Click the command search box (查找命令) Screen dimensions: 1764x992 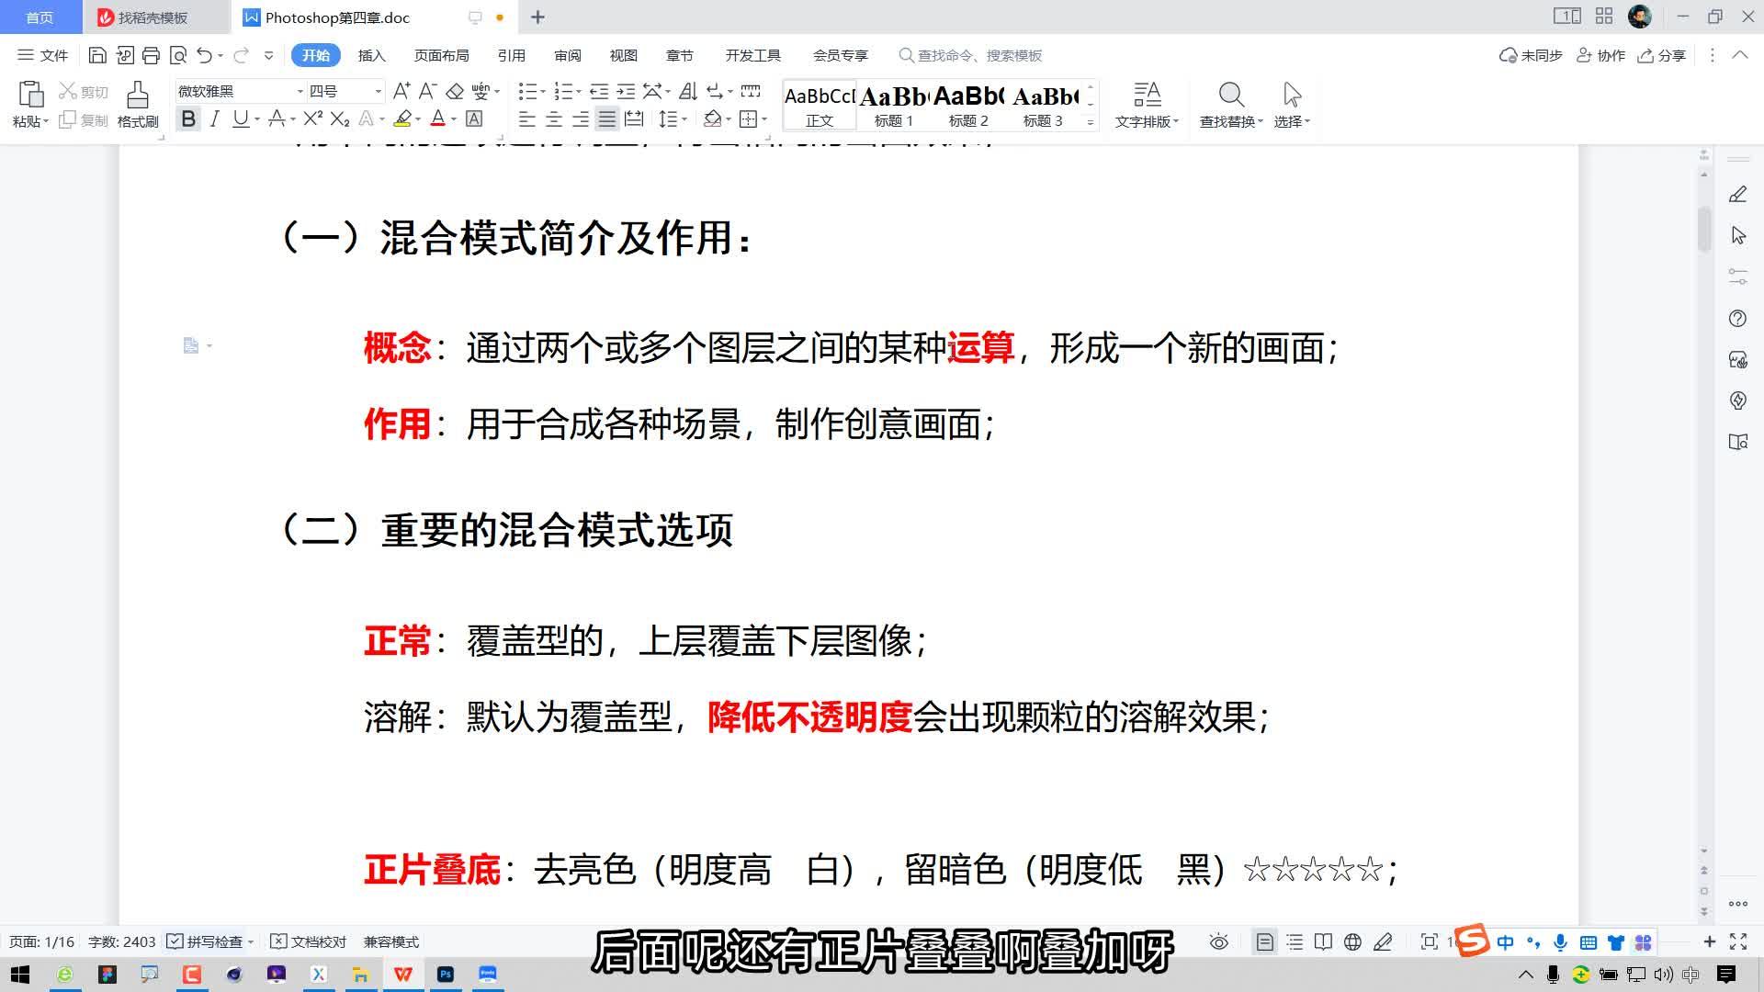(x=971, y=55)
